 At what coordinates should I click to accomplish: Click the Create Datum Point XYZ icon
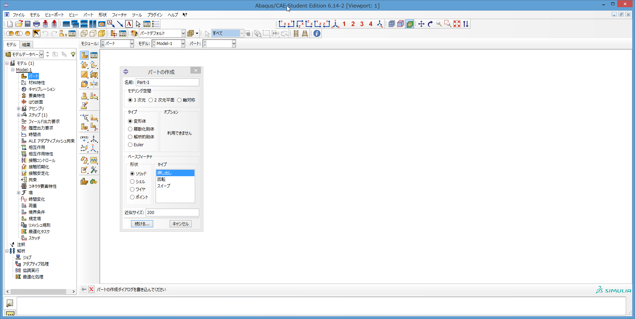pos(84,139)
